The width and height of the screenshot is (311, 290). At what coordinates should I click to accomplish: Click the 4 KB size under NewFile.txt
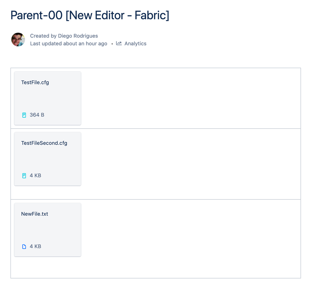(x=35, y=246)
